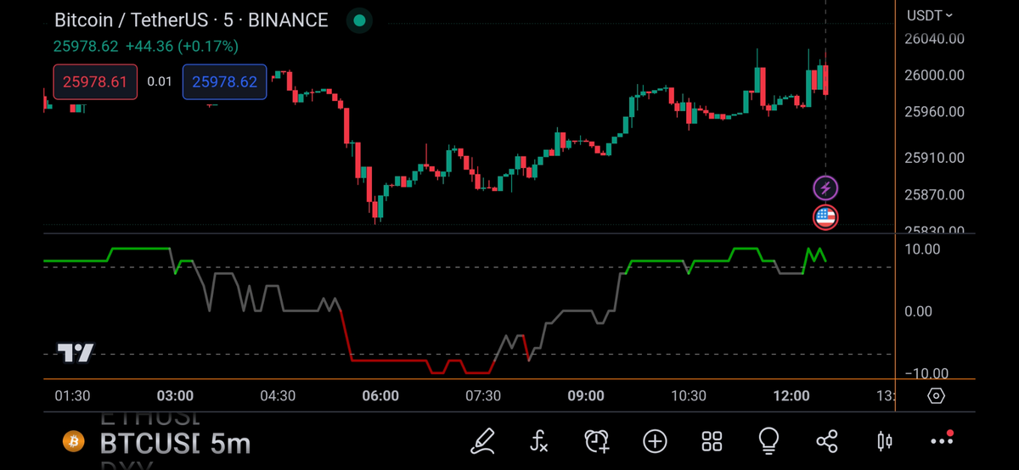Click the red sell price 25978.61 button
Screen dimensions: 1019x470
click(x=95, y=82)
